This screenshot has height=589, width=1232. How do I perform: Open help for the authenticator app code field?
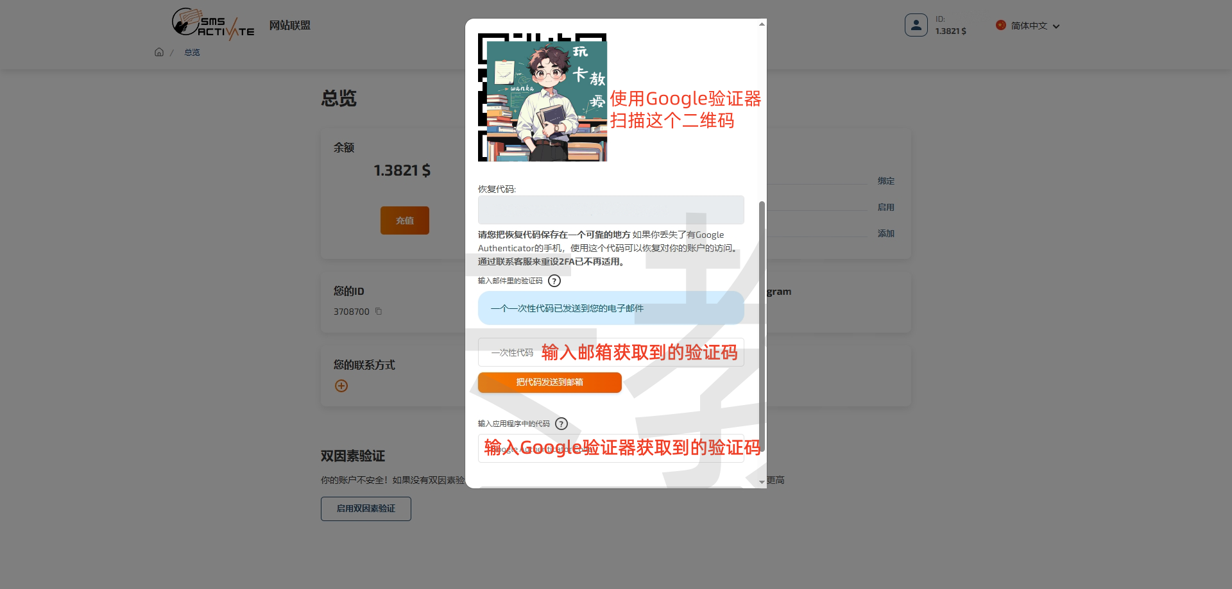pyautogui.click(x=561, y=424)
